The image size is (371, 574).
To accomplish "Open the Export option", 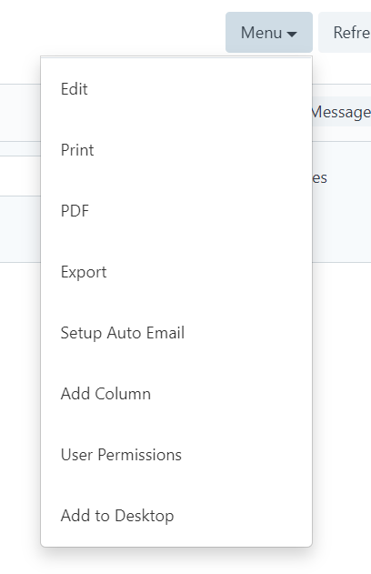I will (x=176, y=272).
